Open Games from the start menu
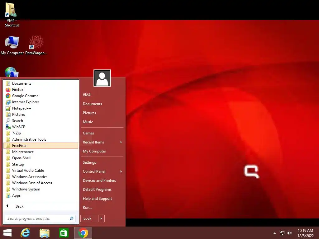 pos(102,133)
